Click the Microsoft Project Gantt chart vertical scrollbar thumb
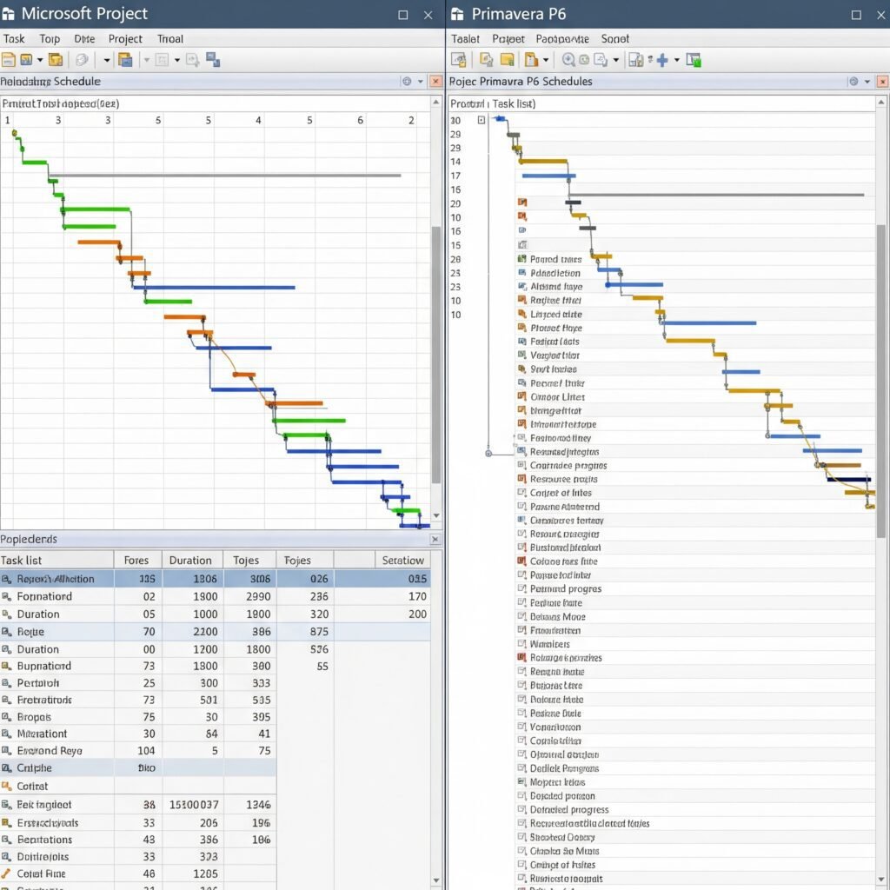Screen dimensions: 890x890 [x=436, y=355]
